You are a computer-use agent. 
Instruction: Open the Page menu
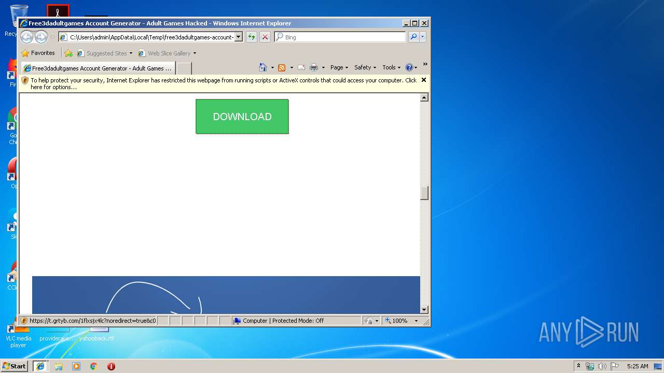tap(339, 67)
